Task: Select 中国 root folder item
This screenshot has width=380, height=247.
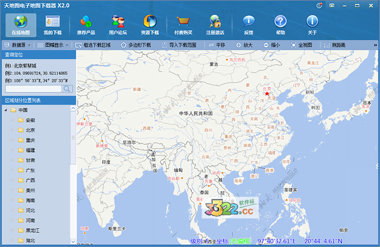Action: [x=23, y=110]
